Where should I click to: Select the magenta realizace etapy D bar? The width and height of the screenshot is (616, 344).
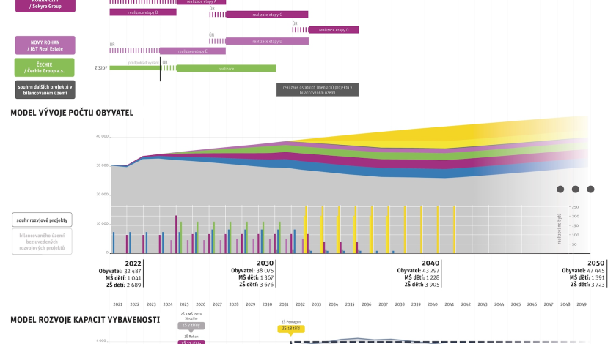334,30
